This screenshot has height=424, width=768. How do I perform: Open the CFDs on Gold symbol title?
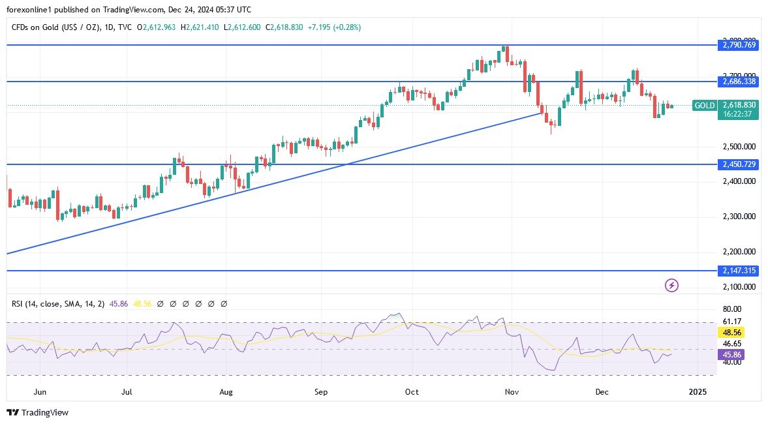(x=54, y=27)
